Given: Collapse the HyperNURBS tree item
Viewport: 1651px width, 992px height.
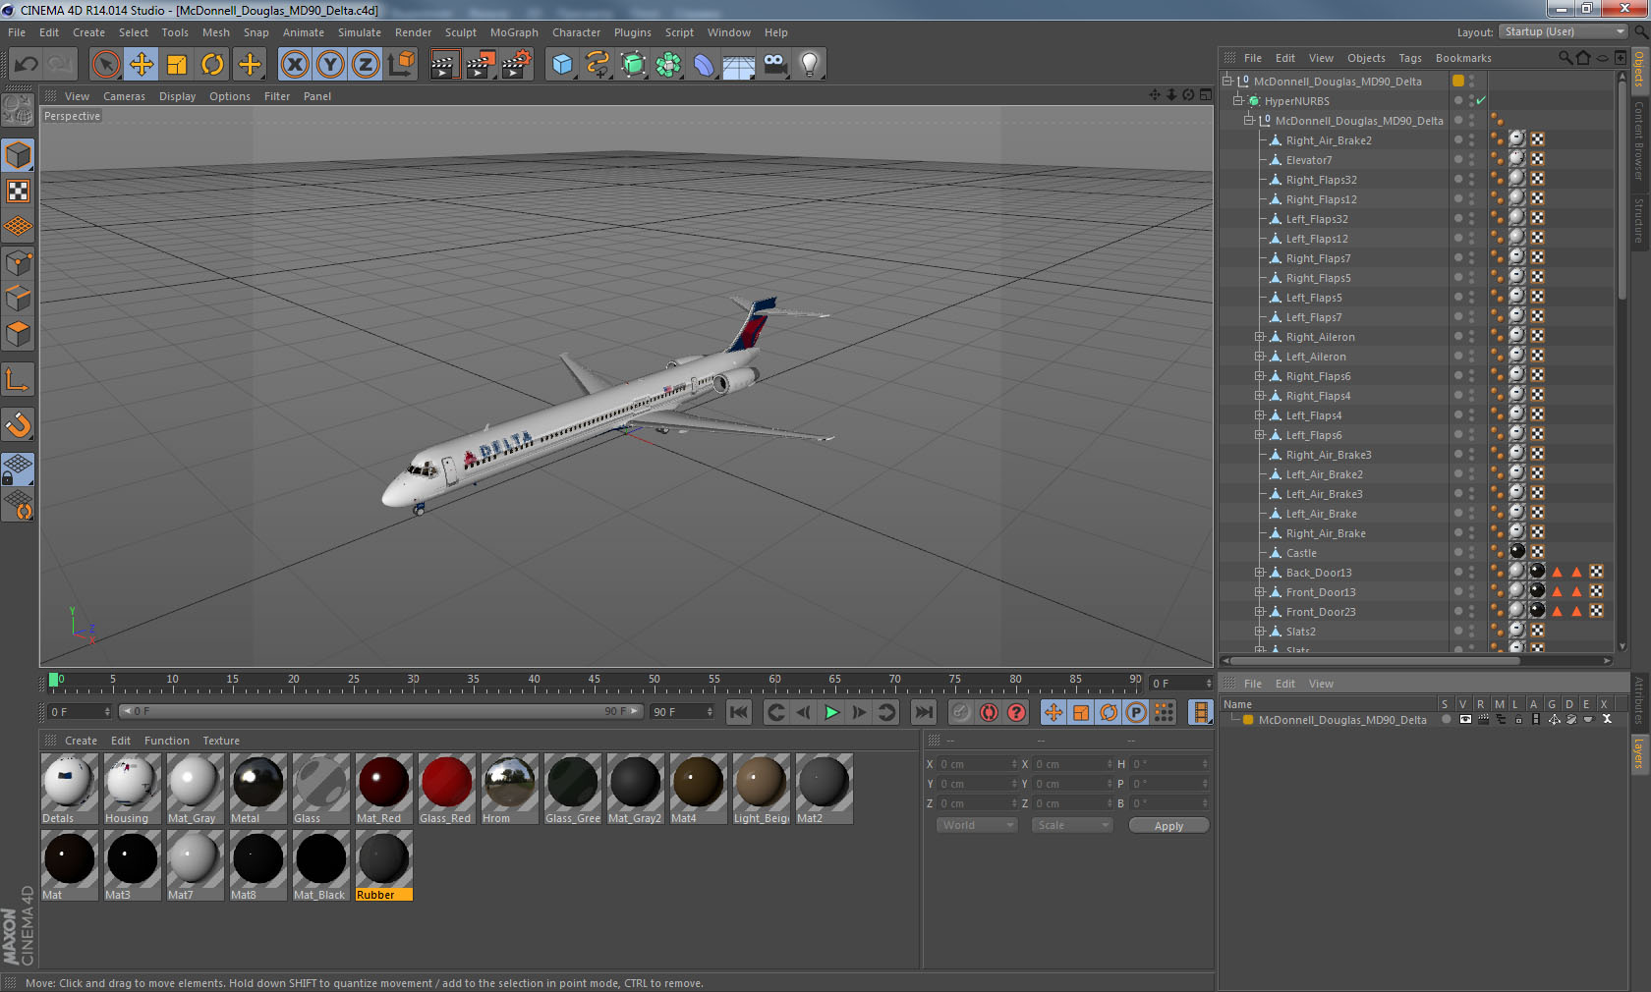Looking at the screenshot, I should (1238, 100).
